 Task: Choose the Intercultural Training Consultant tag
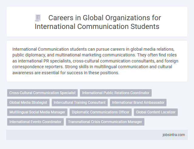click(80, 103)
